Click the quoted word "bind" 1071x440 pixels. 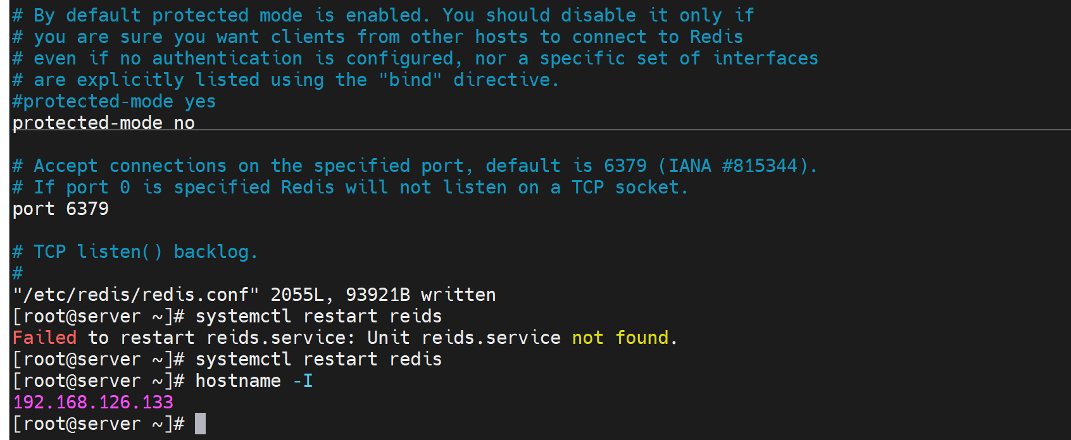[x=410, y=80]
